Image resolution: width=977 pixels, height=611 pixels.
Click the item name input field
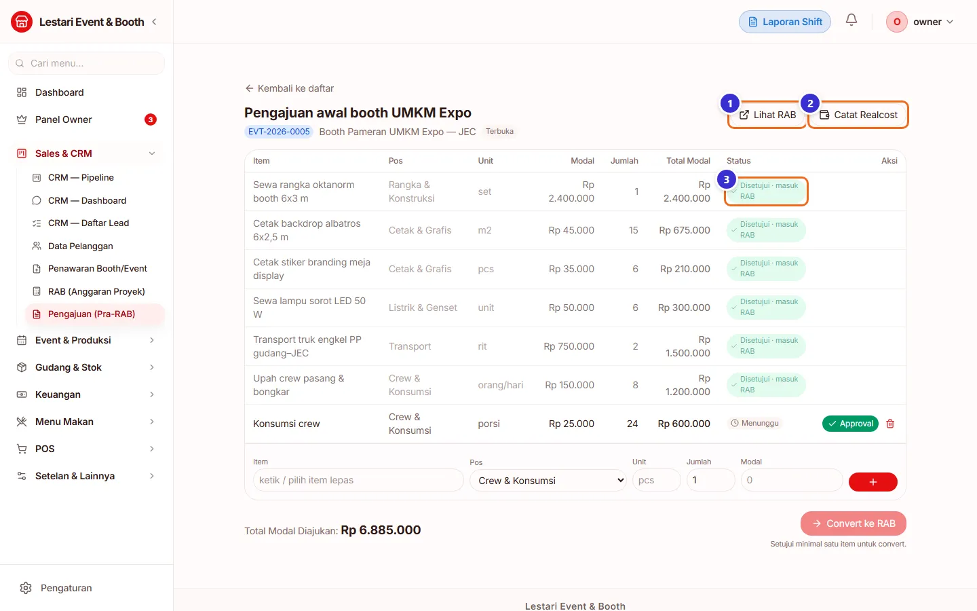pos(358,480)
